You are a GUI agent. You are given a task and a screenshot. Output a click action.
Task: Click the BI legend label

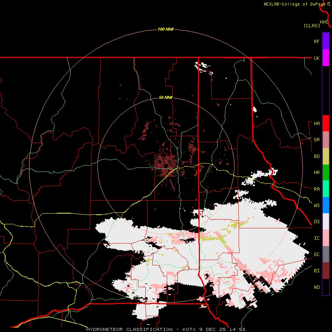[317, 271]
